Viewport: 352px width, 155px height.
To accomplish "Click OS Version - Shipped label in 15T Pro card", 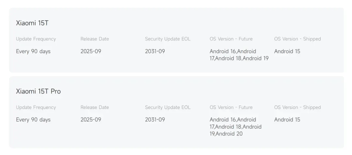I will (297, 108).
